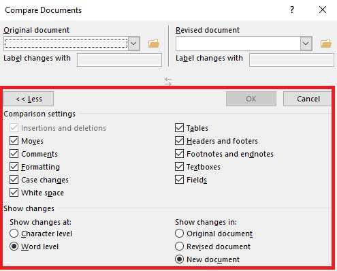The image size is (337, 271).
Task: Collapse options with the Less button
Action: click(29, 99)
